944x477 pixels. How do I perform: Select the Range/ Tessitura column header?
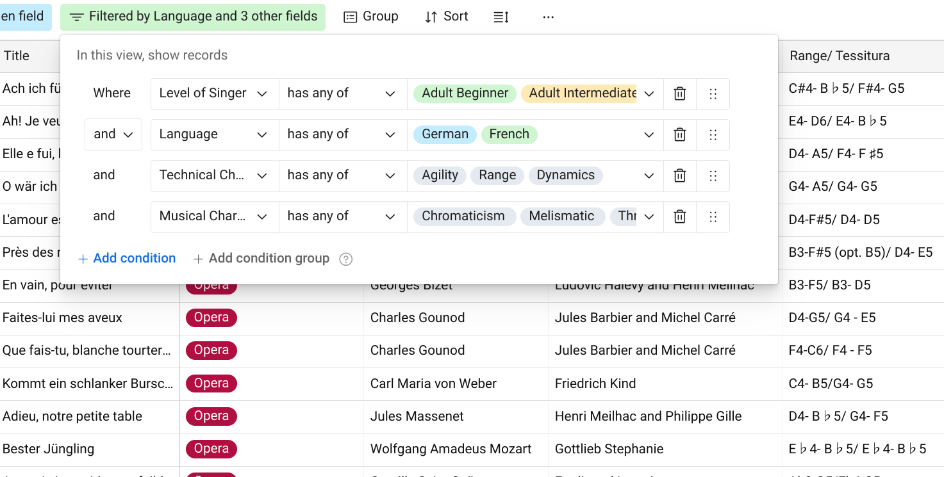point(840,56)
